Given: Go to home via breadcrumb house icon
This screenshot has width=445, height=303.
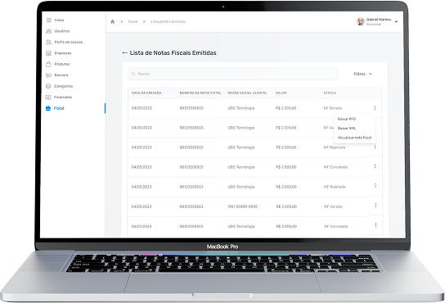Looking at the screenshot, I should pyautogui.click(x=112, y=21).
